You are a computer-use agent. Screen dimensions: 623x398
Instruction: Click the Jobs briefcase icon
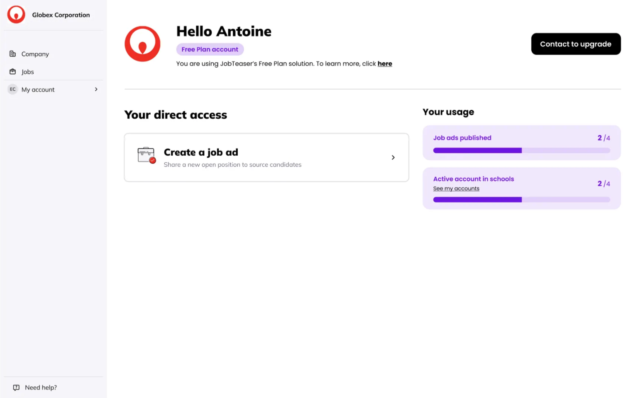click(13, 72)
